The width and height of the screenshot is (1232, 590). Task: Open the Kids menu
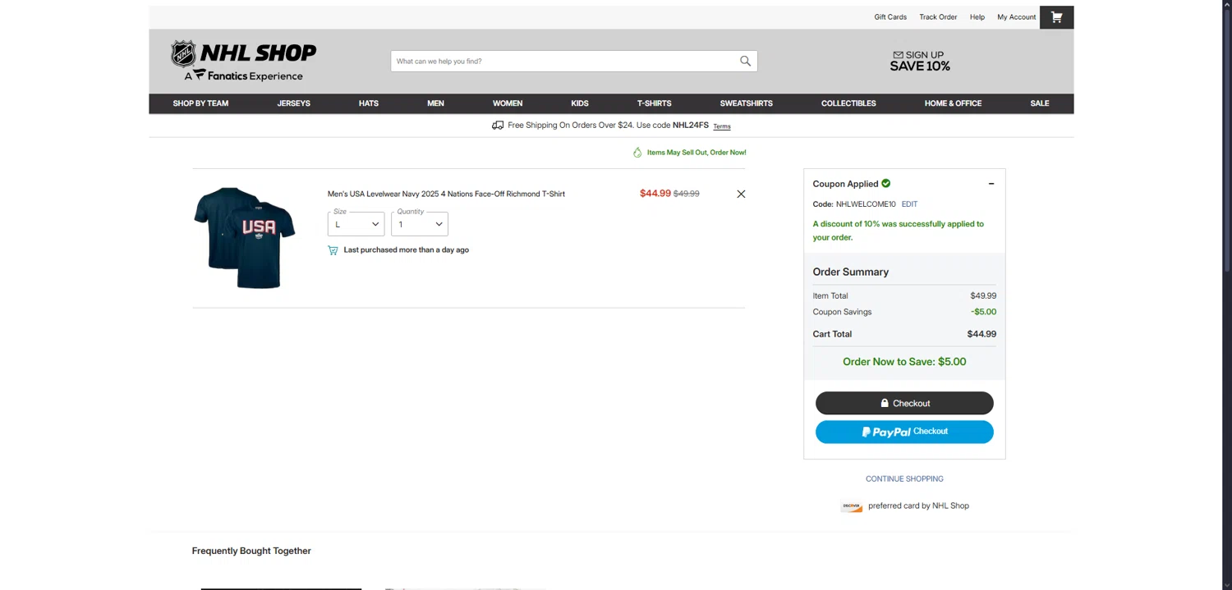[x=580, y=103]
